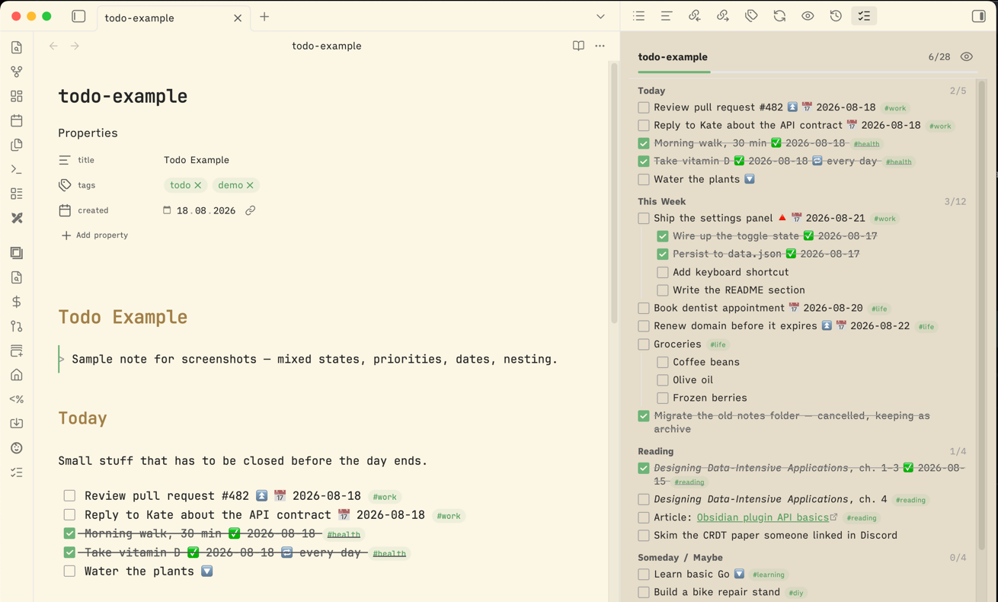The height and width of the screenshot is (602, 998).
Task: Open the graph view from the ribbon
Action: (17, 72)
